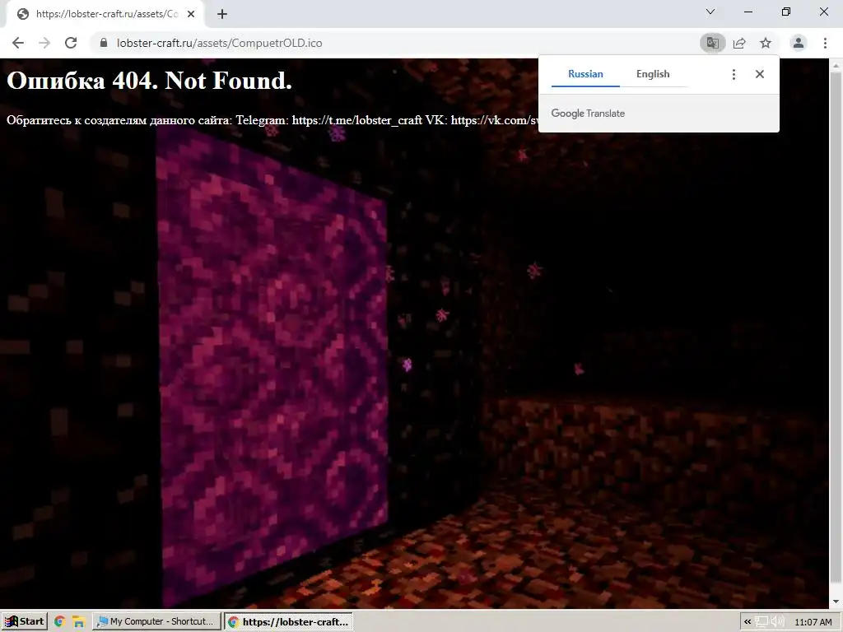
Task: Go back to the previous page
Action: pyautogui.click(x=18, y=43)
